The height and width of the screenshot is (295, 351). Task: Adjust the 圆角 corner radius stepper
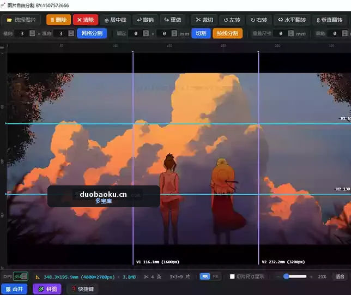344,34
